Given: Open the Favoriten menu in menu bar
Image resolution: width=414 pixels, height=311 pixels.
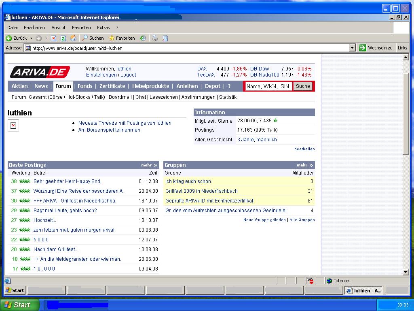Looking at the screenshot, I should point(81,28).
